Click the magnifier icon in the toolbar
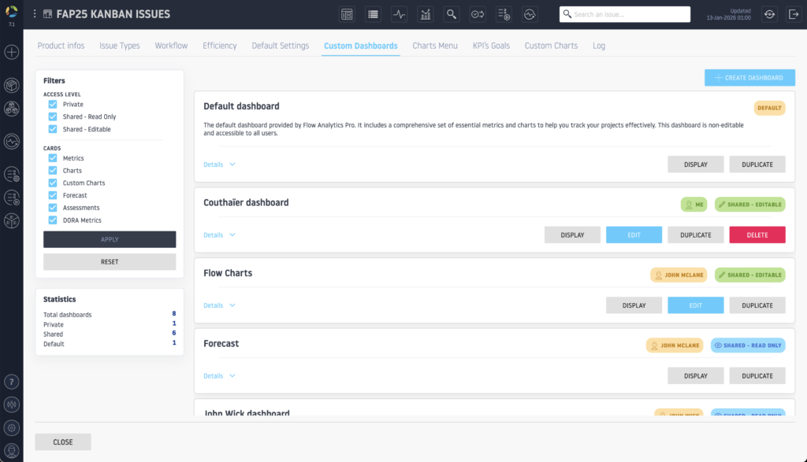Image resolution: width=807 pixels, height=462 pixels. point(452,14)
